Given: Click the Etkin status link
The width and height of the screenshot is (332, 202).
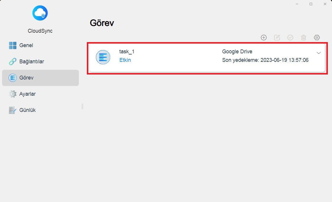Looking at the screenshot, I should click(x=125, y=60).
